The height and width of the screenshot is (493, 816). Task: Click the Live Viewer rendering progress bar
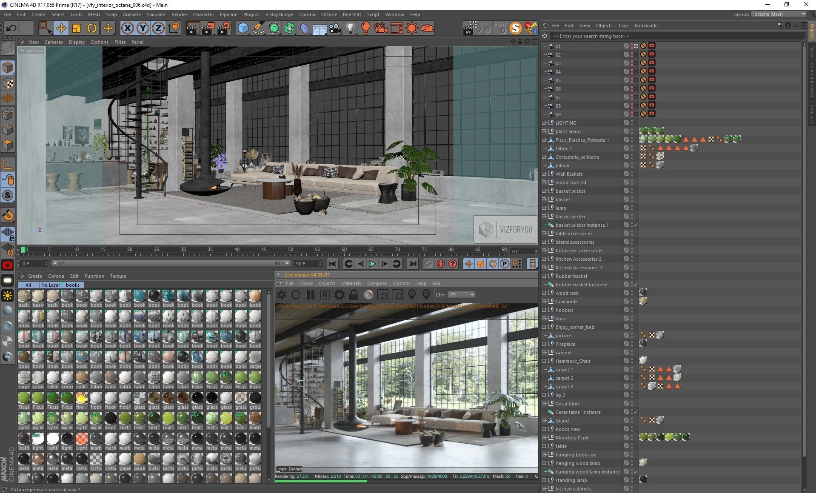[x=406, y=481]
